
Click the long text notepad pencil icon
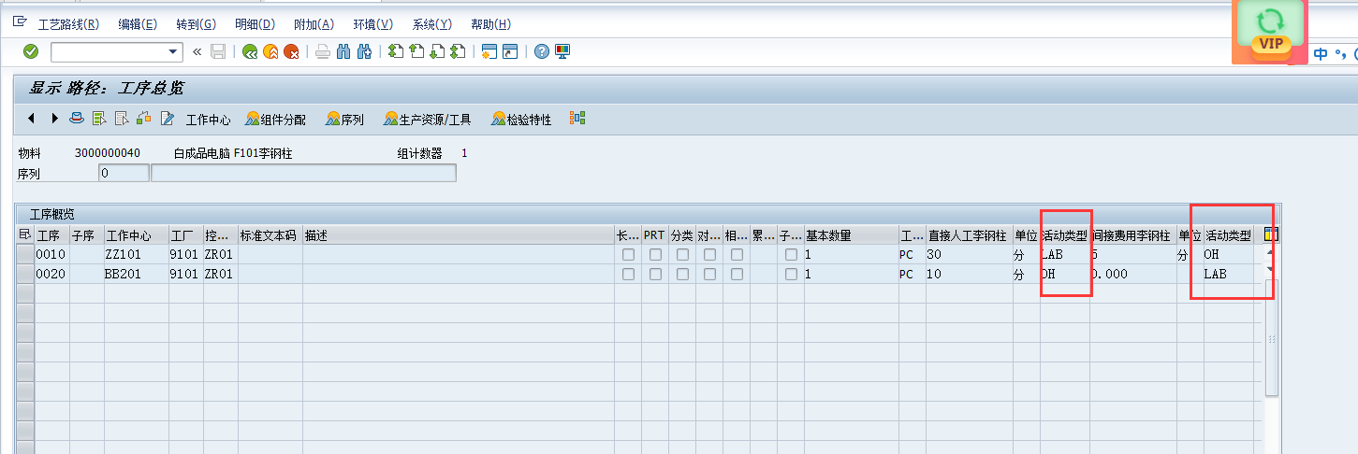(168, 119)
